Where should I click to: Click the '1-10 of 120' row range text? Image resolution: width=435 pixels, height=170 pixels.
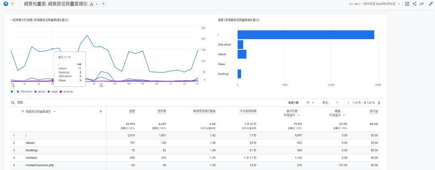(x=364, y=102)
